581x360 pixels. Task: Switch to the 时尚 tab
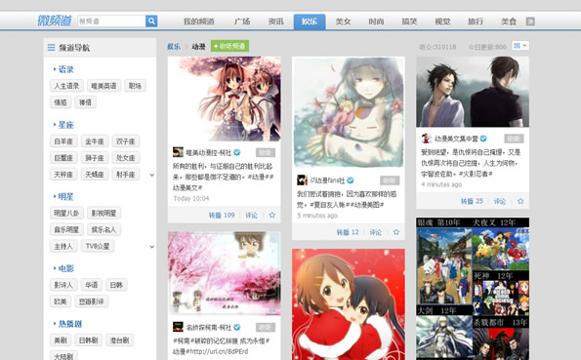376,21
